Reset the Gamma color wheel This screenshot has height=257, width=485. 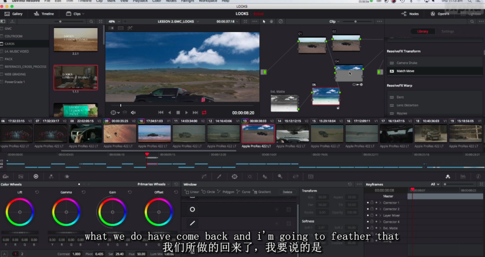click(x=84, y=192)
